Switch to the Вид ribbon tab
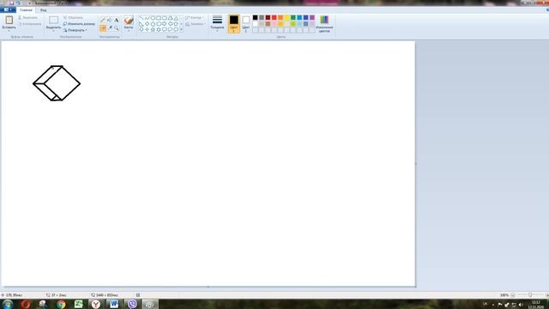 pyautogui.click(x=44, y=10)
